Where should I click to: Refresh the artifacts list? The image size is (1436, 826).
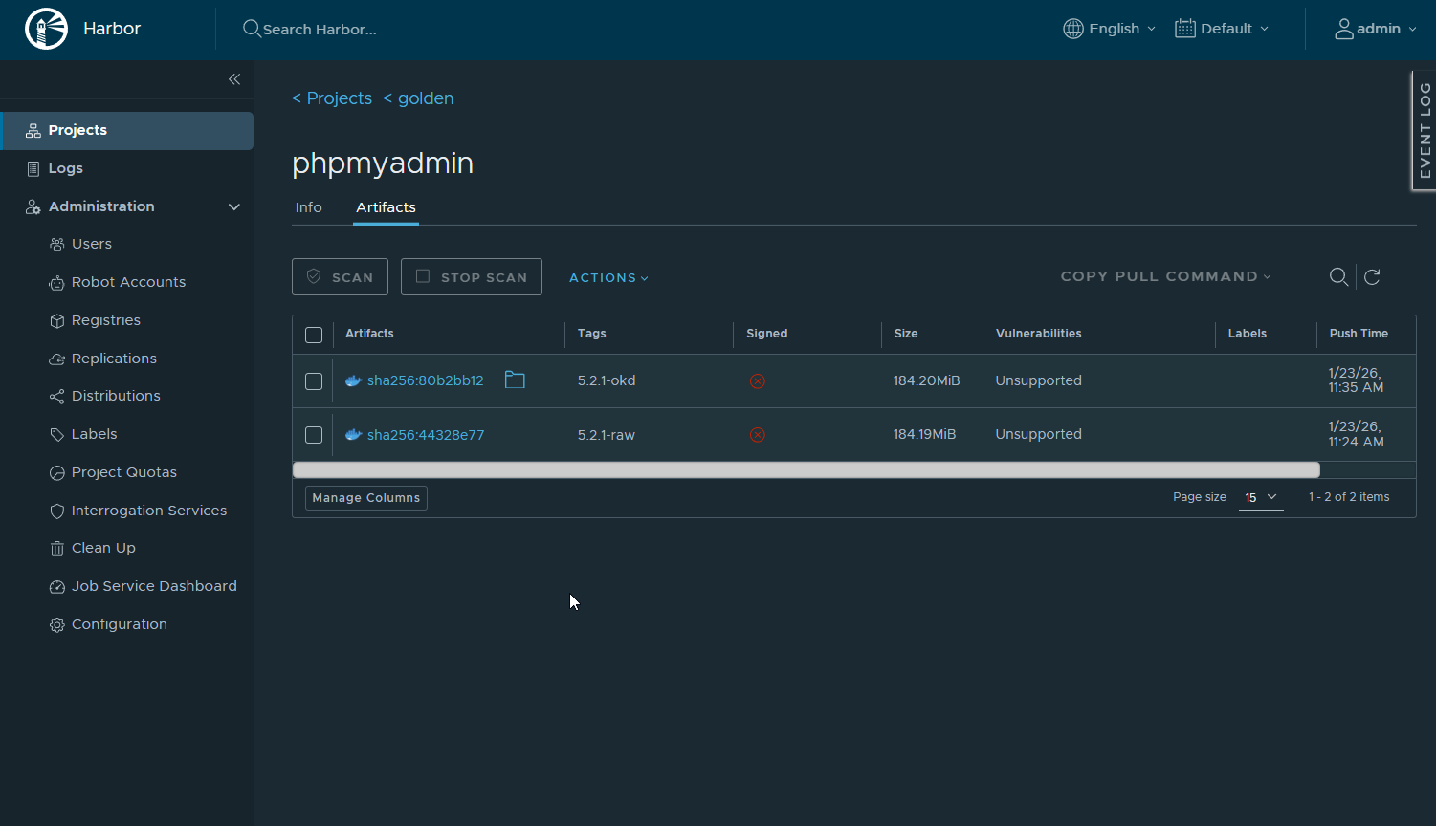(1372, 277)
